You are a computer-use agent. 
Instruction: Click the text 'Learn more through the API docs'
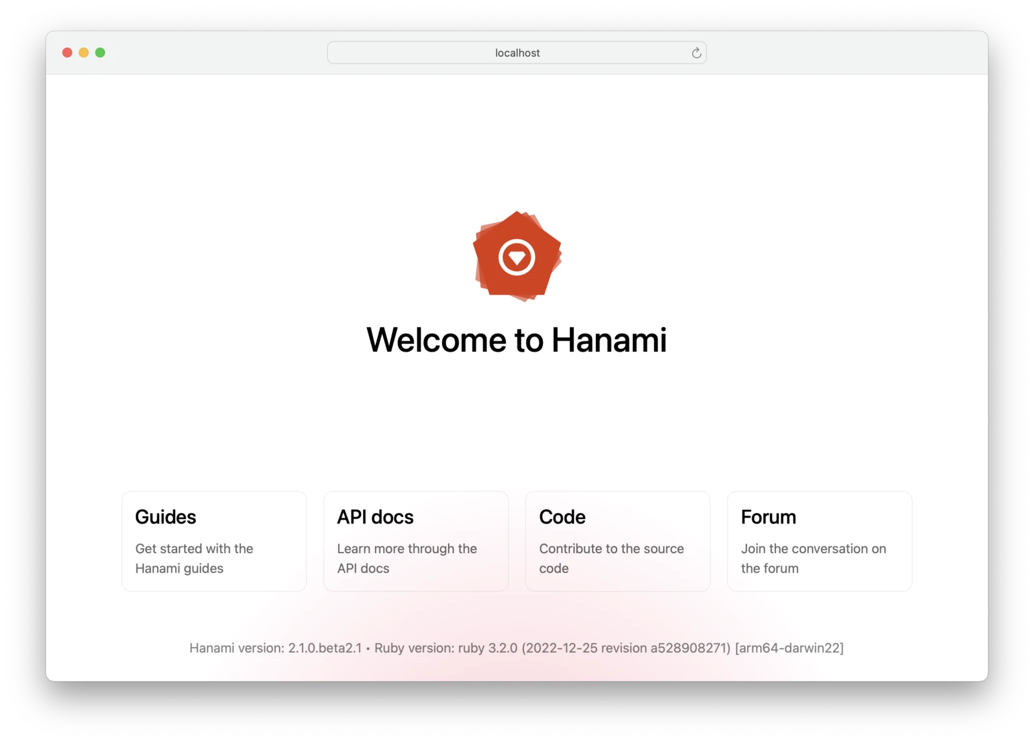point(406,558)
